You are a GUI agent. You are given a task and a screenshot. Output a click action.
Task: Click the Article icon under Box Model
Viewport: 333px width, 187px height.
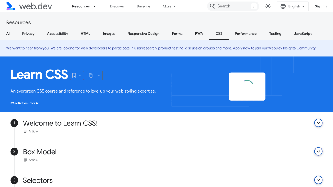(x=25, y=160)
